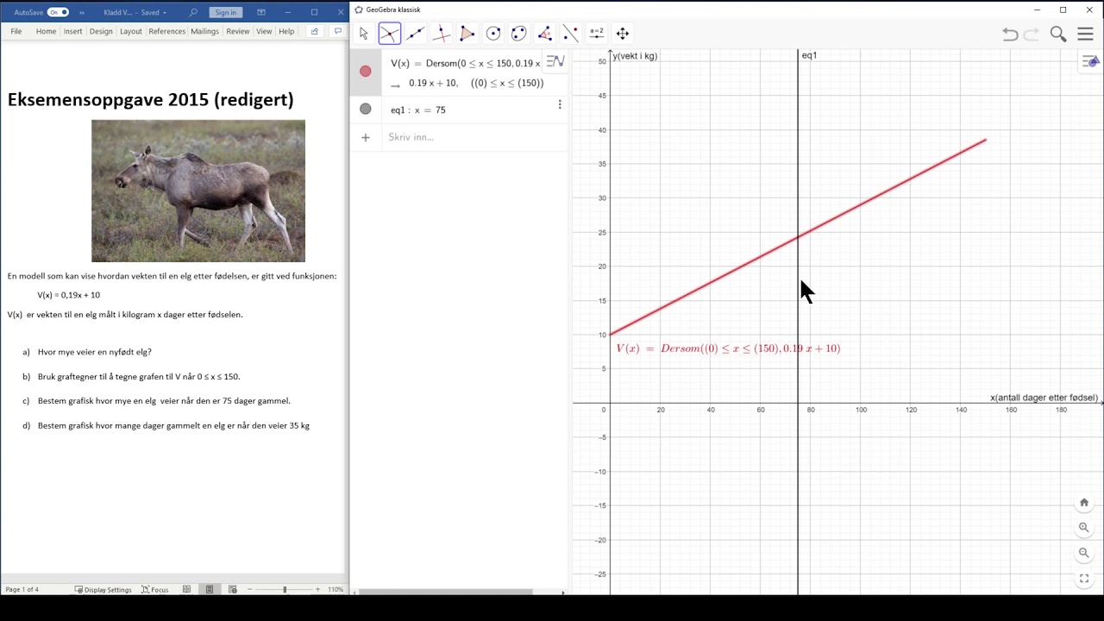The width and height of the screenshot is (1104, 621).
Task: Expand the Quick Access Toolbar overflow chevrons
Action: click(82, 12)
